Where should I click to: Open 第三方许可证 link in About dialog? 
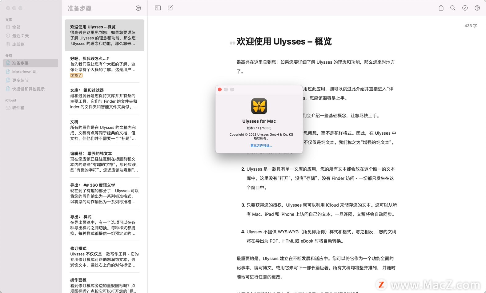tap(261, 145)
